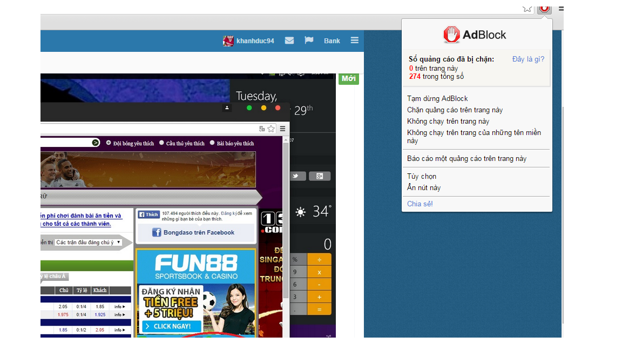Click the bookmark star beside AdBlock icon
Viewport: 622px width, 350px height.
click(528, 8)
